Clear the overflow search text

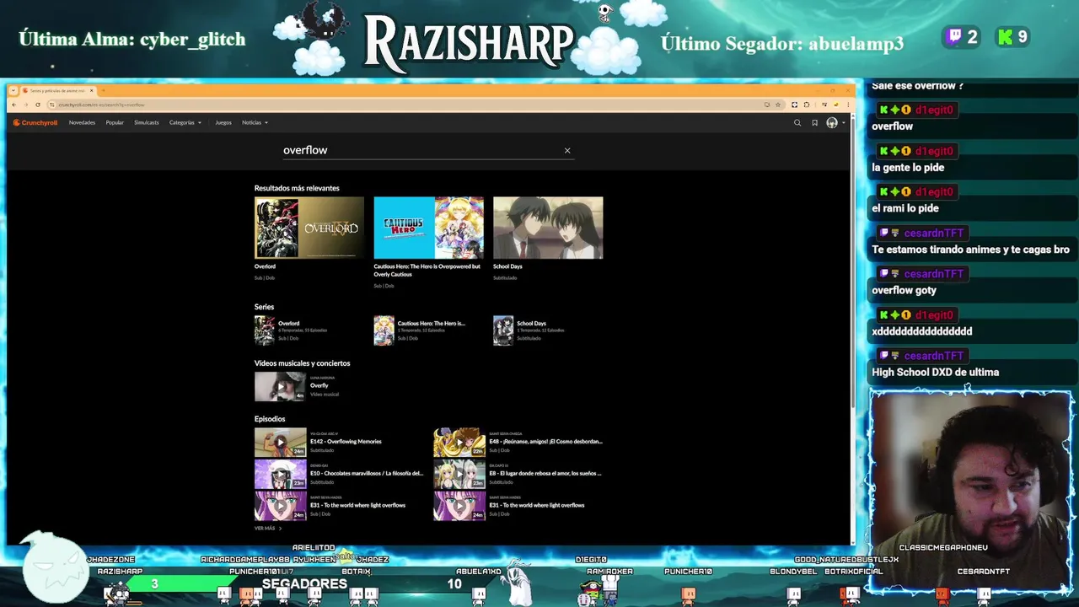point(567,151)
